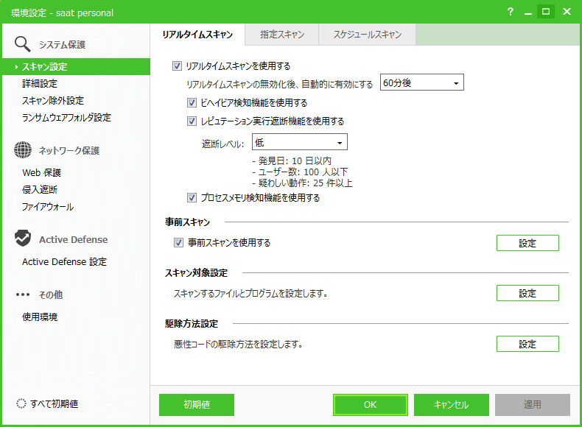Viewport: 582px width, 427px height.
Task: Open 侵入遮断 settings
Action: click(x=40, y=189)
